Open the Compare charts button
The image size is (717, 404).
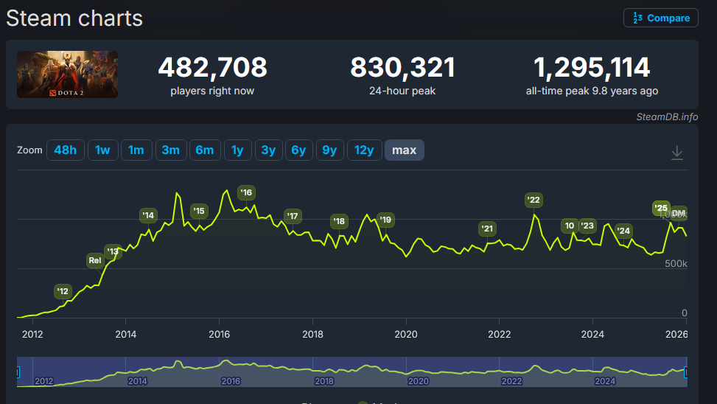click(661, 18)
